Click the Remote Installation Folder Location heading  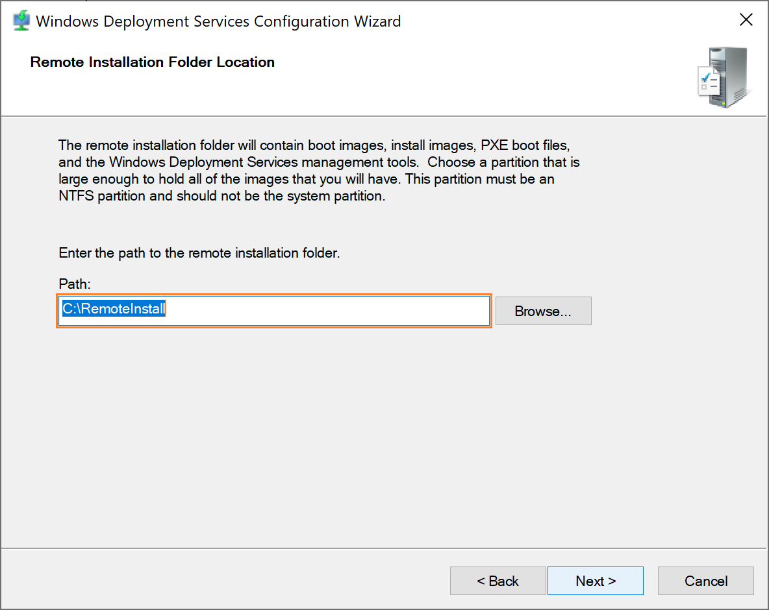pos(152,62)
